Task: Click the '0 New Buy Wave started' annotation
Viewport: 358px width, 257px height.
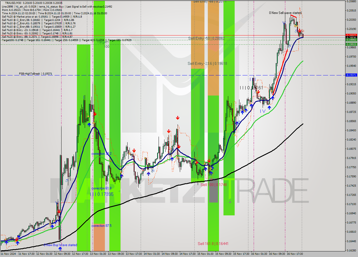Action: pos(60,245)
